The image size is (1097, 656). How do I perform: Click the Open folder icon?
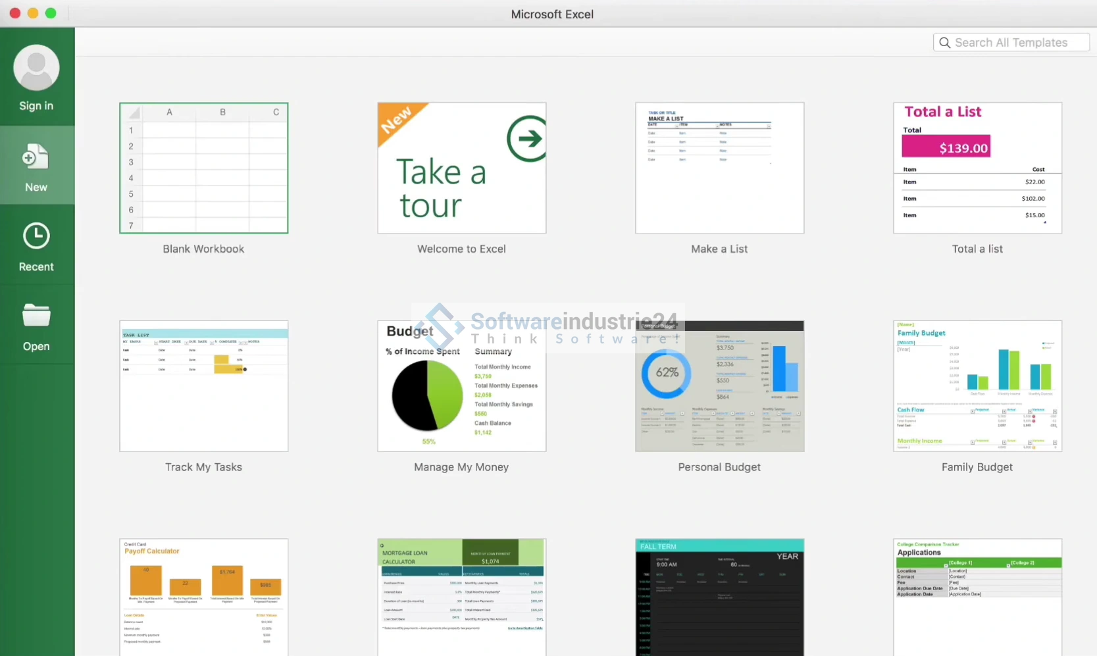(36, 316)
